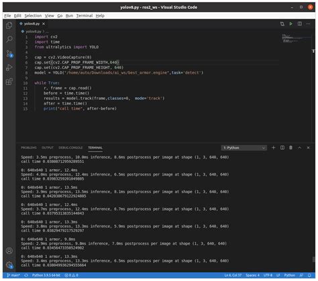
Task: Open editor More Actions ellipsis
Action: (308, 23)
